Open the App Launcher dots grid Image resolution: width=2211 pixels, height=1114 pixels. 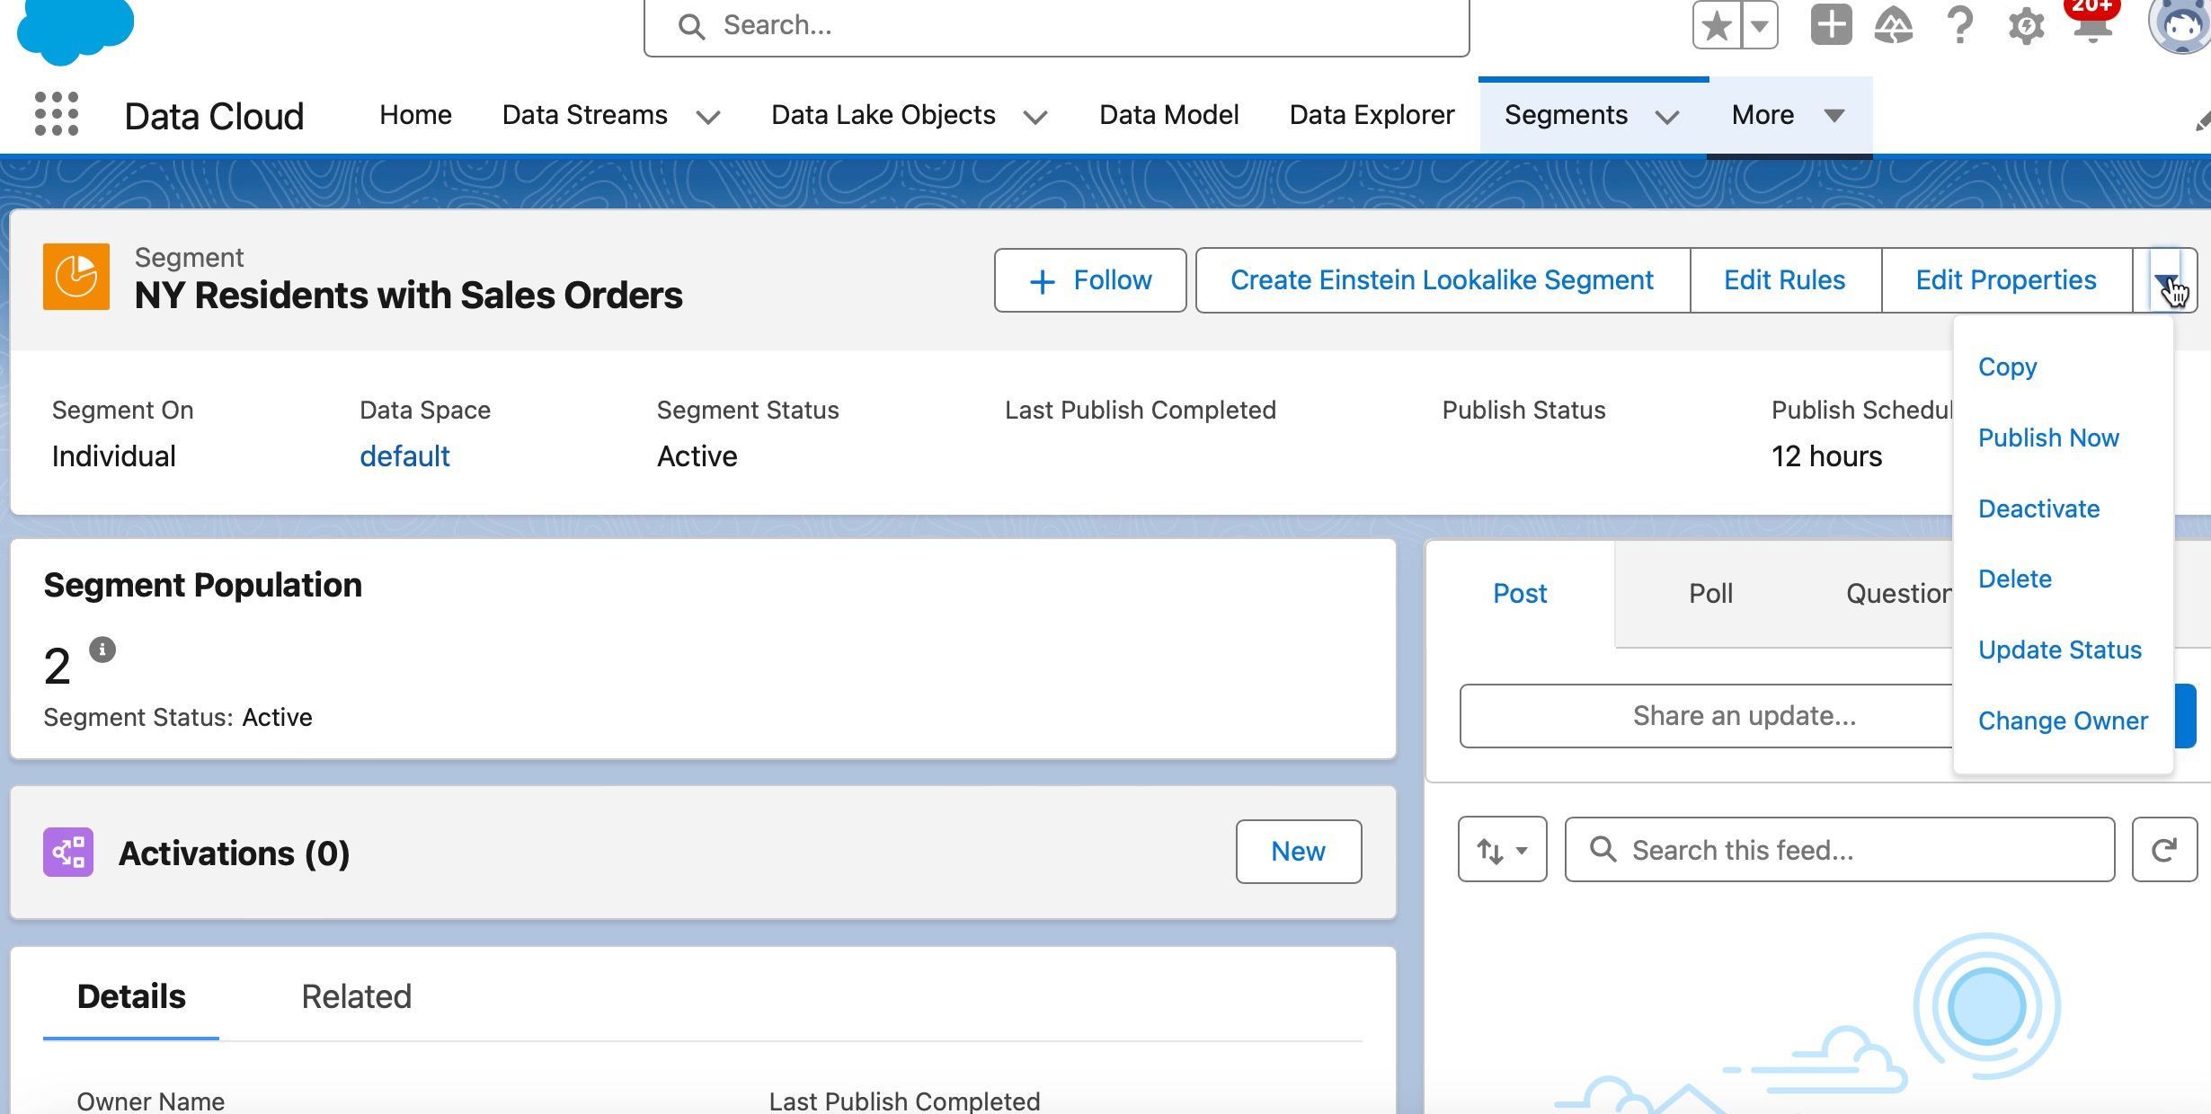pos(56,114)
